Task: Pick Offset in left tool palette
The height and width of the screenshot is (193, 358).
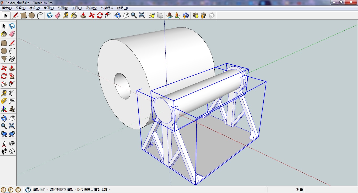Action: pos(12,84)
